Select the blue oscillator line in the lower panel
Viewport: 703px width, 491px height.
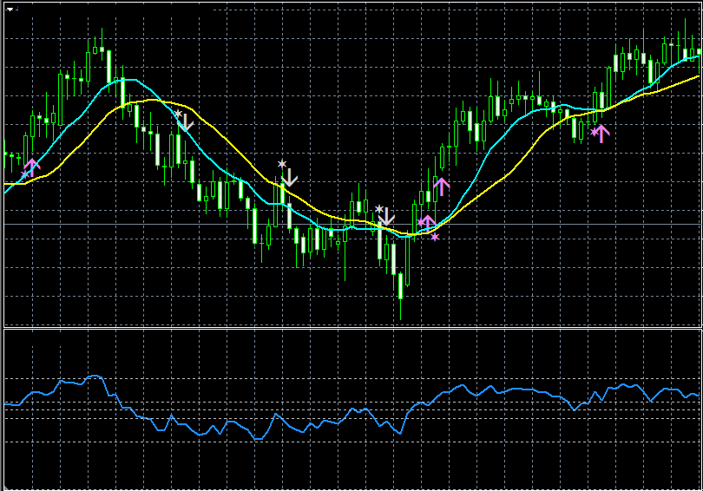click(x=351, y=408)
